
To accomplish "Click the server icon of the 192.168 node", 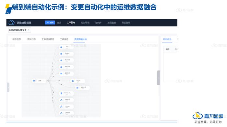I will coord(61,93).
